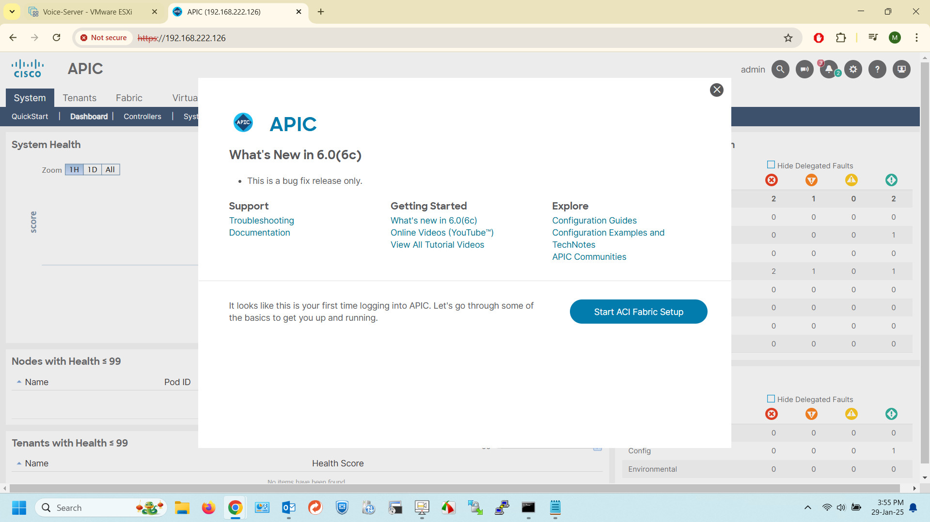Open Windows Start menu
Screen dimensions: 930x522
(x=19, y=507)
